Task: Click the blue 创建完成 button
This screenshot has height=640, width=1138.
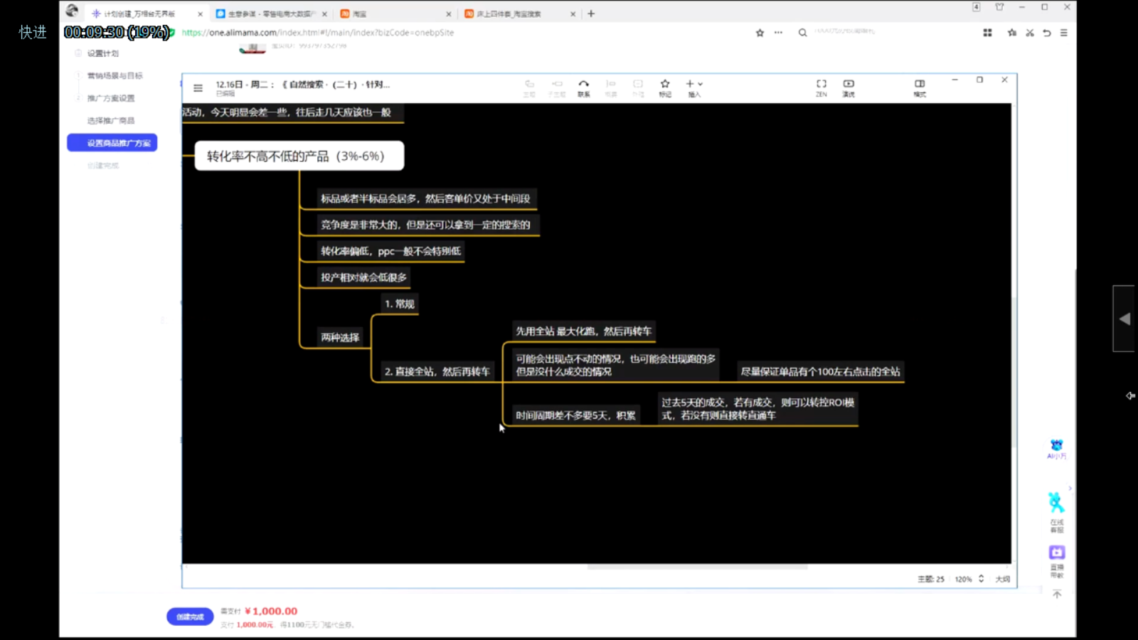Action: pos(190,617)
